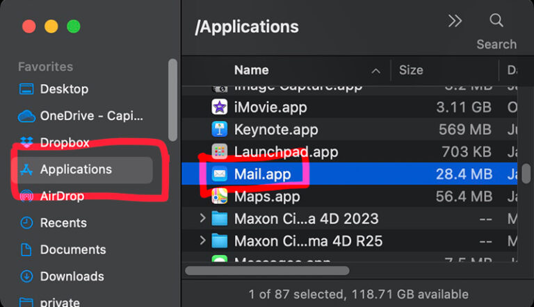The width and height of the screenshot is (534, 307).
Task: Click the Launchpad grid app icon
Action: tap(219, 152)
